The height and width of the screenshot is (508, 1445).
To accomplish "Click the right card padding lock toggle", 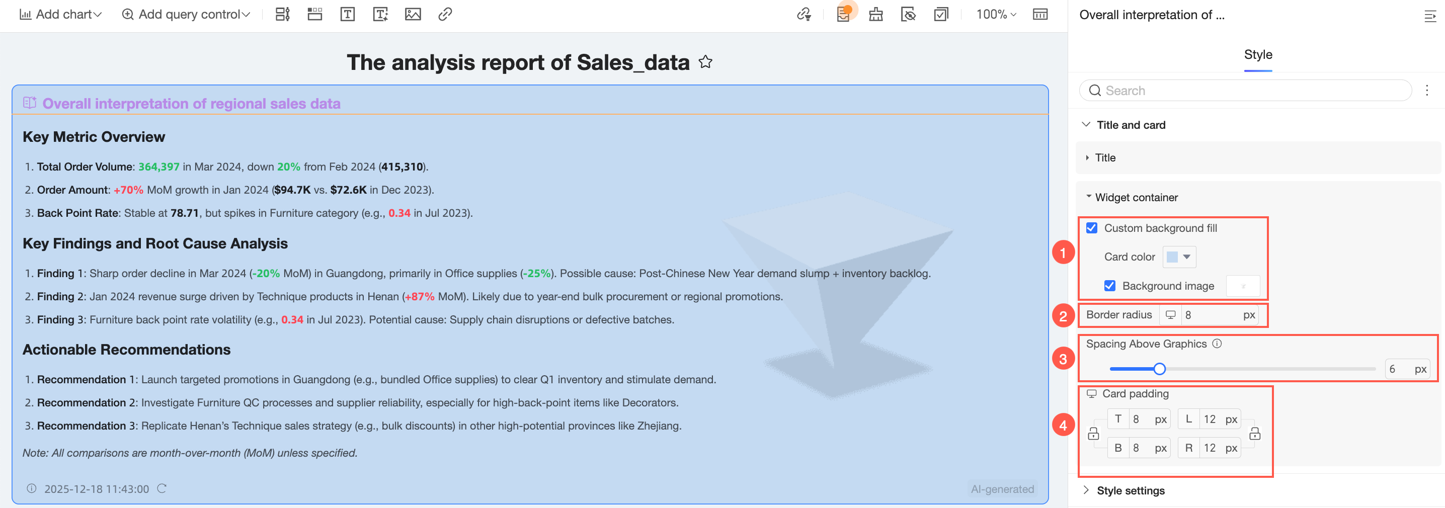I will click(x=1255, y=434).
